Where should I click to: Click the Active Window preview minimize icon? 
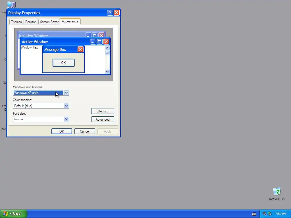pyautogui.click(x=93, y=41)
